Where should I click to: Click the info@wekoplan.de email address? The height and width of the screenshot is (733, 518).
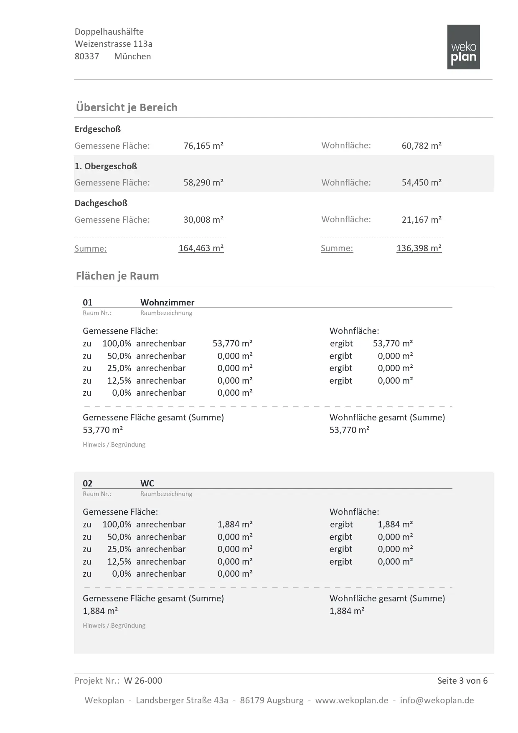[x=437, y=700]
